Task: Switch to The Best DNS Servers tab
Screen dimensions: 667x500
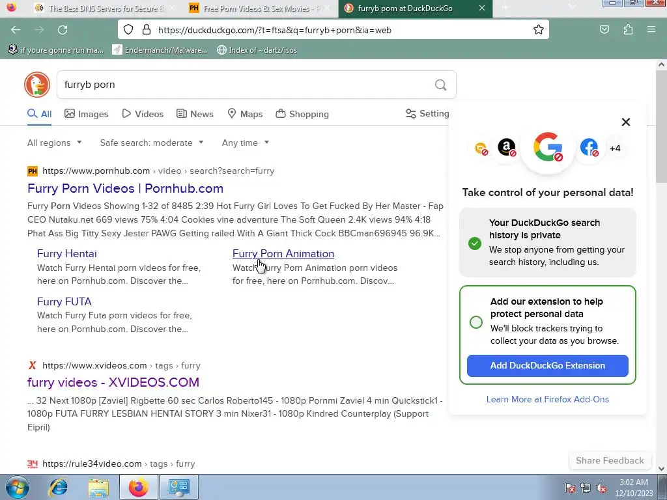Action: click(106, 8)
